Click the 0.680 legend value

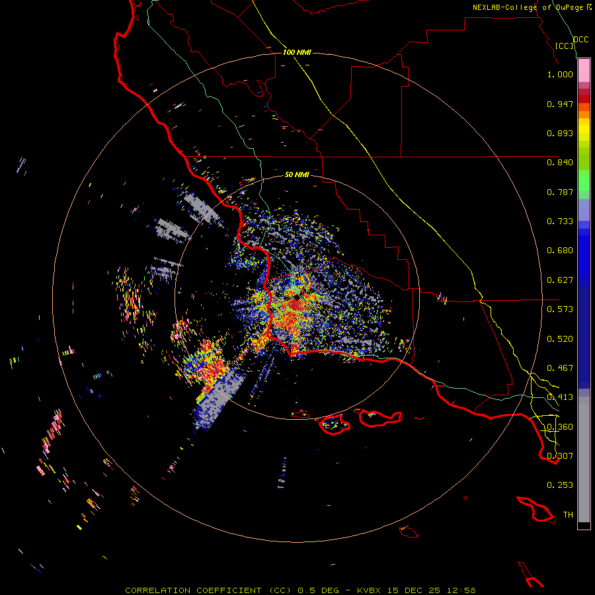coord(560,251)
